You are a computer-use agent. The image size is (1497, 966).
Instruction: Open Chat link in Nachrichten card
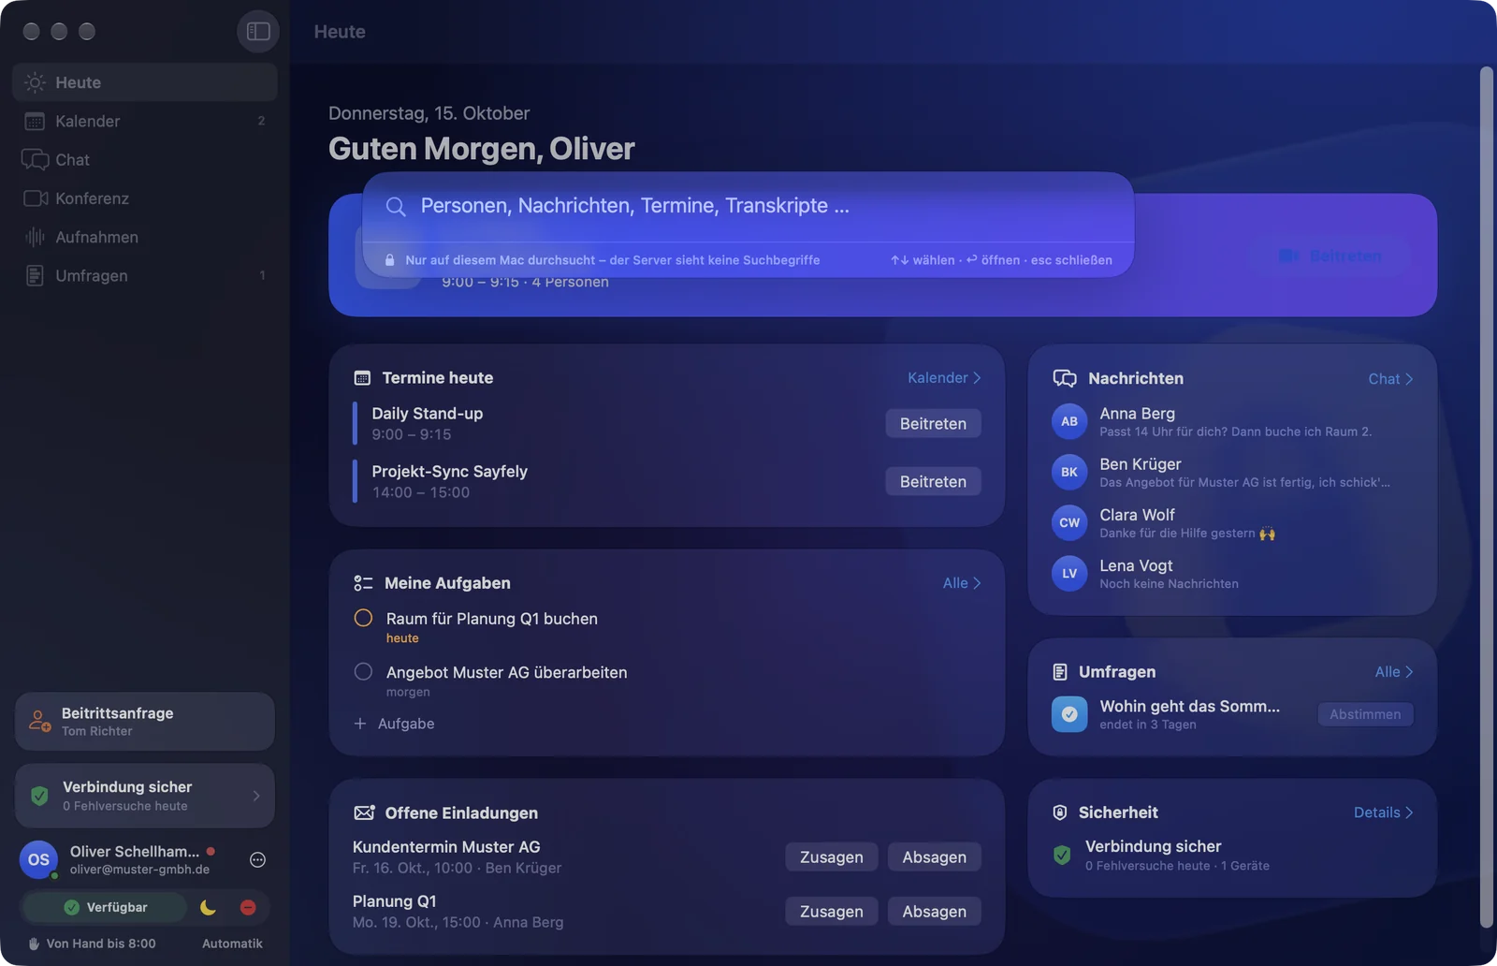1390,378
